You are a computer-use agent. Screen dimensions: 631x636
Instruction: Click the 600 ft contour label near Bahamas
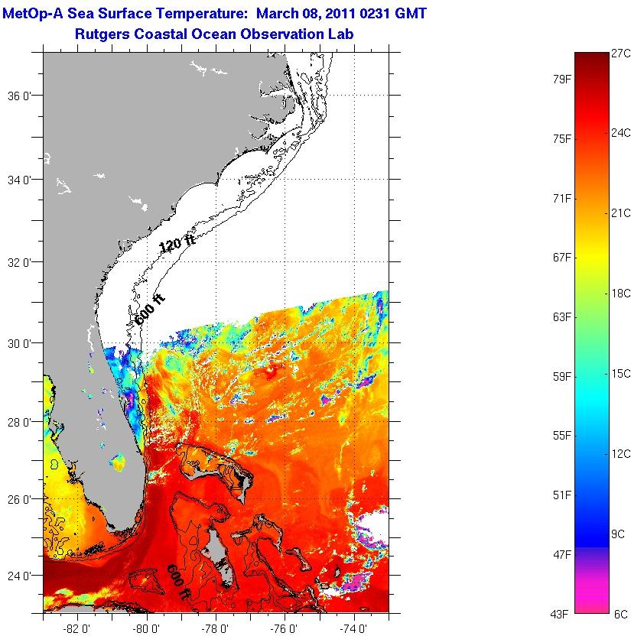point(177,582)
